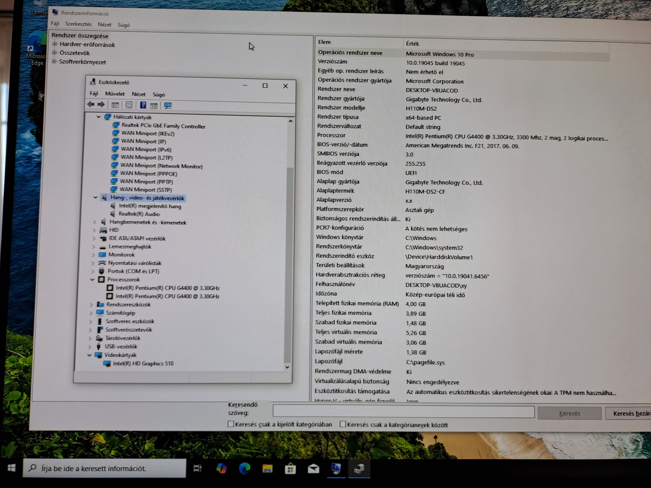Expand the USB-vezérlők category
The height and width of the screenshot is (488, 651).
click(x=90, y=346)
